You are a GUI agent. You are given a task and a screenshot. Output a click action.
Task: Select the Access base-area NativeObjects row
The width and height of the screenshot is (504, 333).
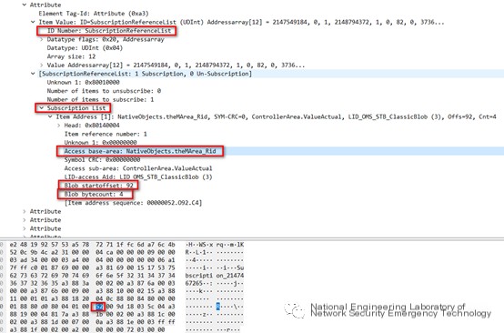tap(140, 151)
